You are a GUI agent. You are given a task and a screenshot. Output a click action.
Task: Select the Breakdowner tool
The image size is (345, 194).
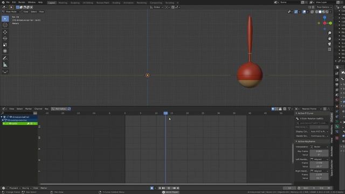(5, 72)
